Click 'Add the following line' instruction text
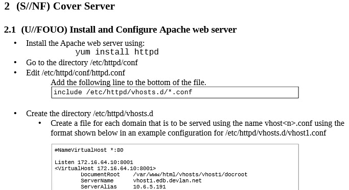 (128, 83)
